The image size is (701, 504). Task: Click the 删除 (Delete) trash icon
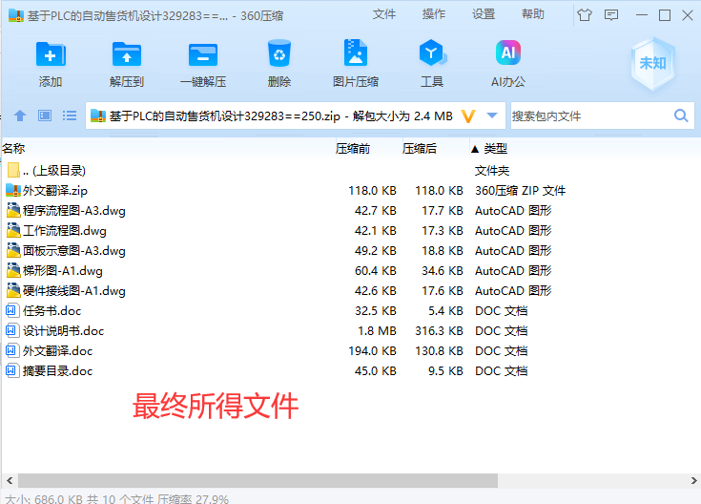(278, 53)
